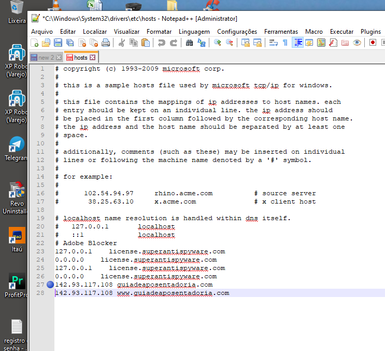Open Document Map icon

(321, 43)
